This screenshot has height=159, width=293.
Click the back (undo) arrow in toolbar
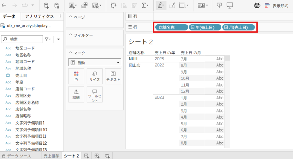click(x=4, y=5)
